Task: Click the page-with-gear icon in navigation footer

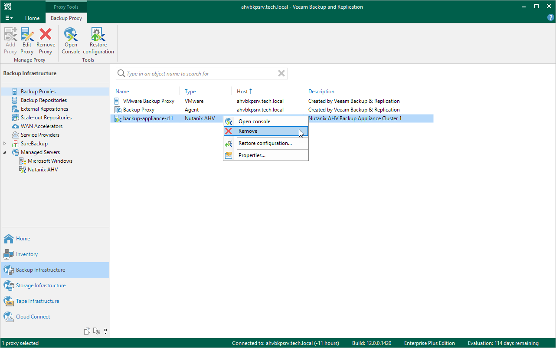Action: (97, 332)
